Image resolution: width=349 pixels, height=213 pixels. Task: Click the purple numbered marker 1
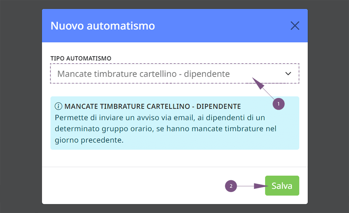[x=278, y=104]
